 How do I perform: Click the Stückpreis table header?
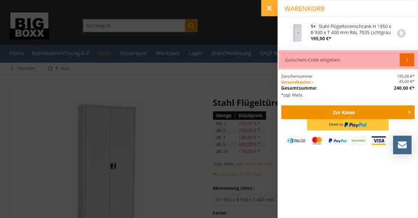tap(250, 115)
